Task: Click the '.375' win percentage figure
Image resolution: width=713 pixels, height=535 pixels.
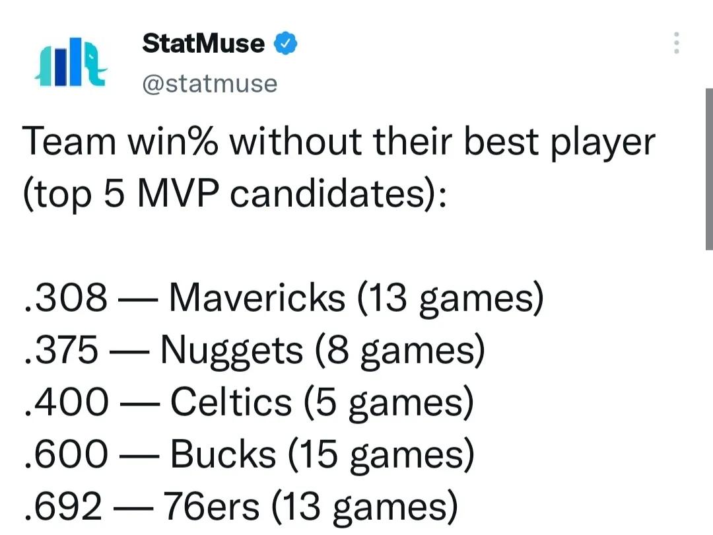Action: (x=61, y=350)
